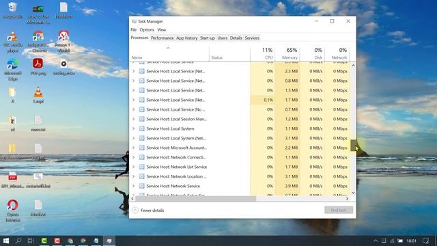Open the Microsoft Edge desktop shortcut
The height and width of the screenshot is (246, 437).
(12, 70)
